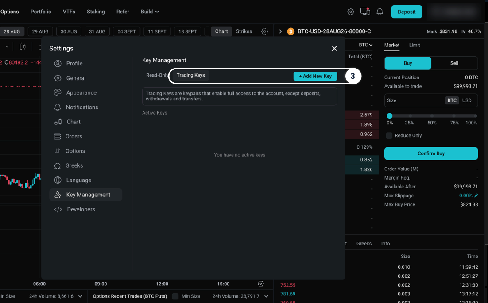The width and height of the screenshot is (488, 303).
Task: Open the Greeks tab below order form
Action: (x=364, y=244)
